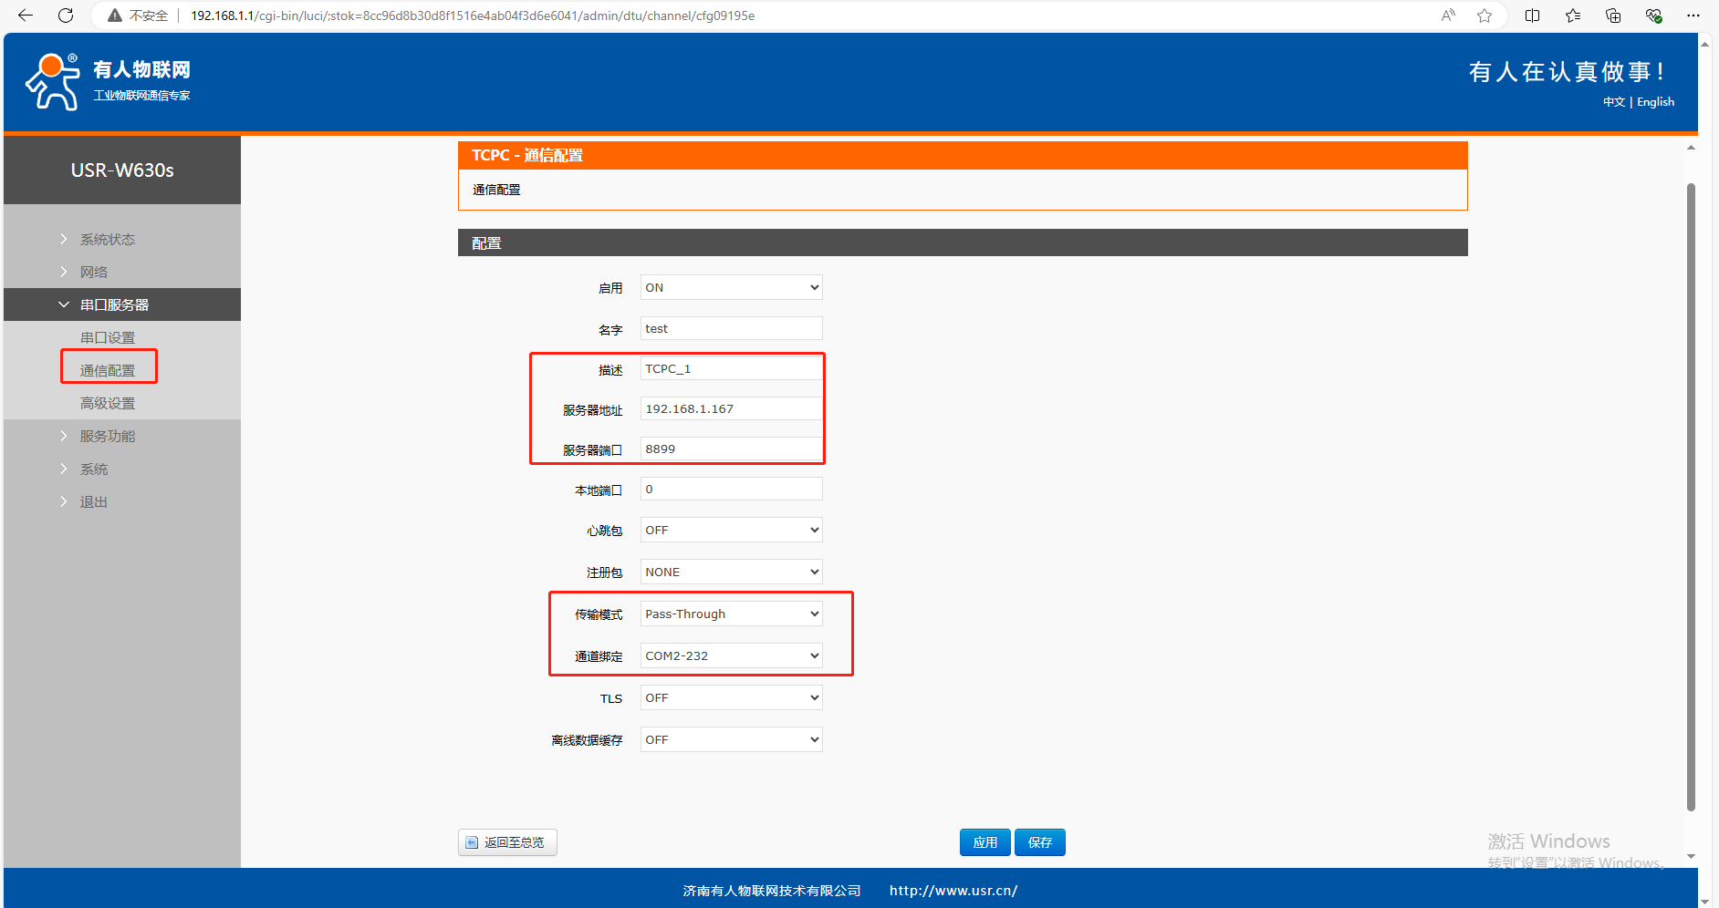Click the 应用 apply button

click(985, 842)
